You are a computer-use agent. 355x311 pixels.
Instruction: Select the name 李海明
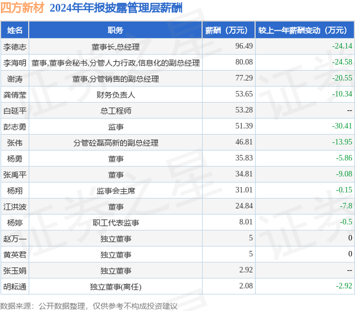pos(15,63)
